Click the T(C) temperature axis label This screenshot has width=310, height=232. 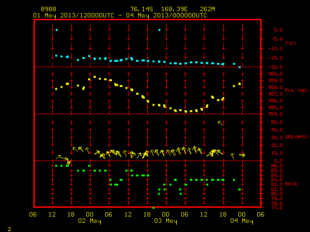pos(291,43)
